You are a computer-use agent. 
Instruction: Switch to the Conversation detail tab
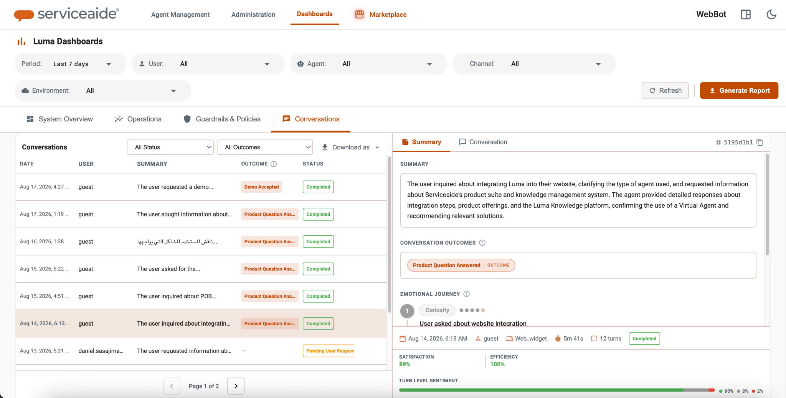[x=483, y=142]
